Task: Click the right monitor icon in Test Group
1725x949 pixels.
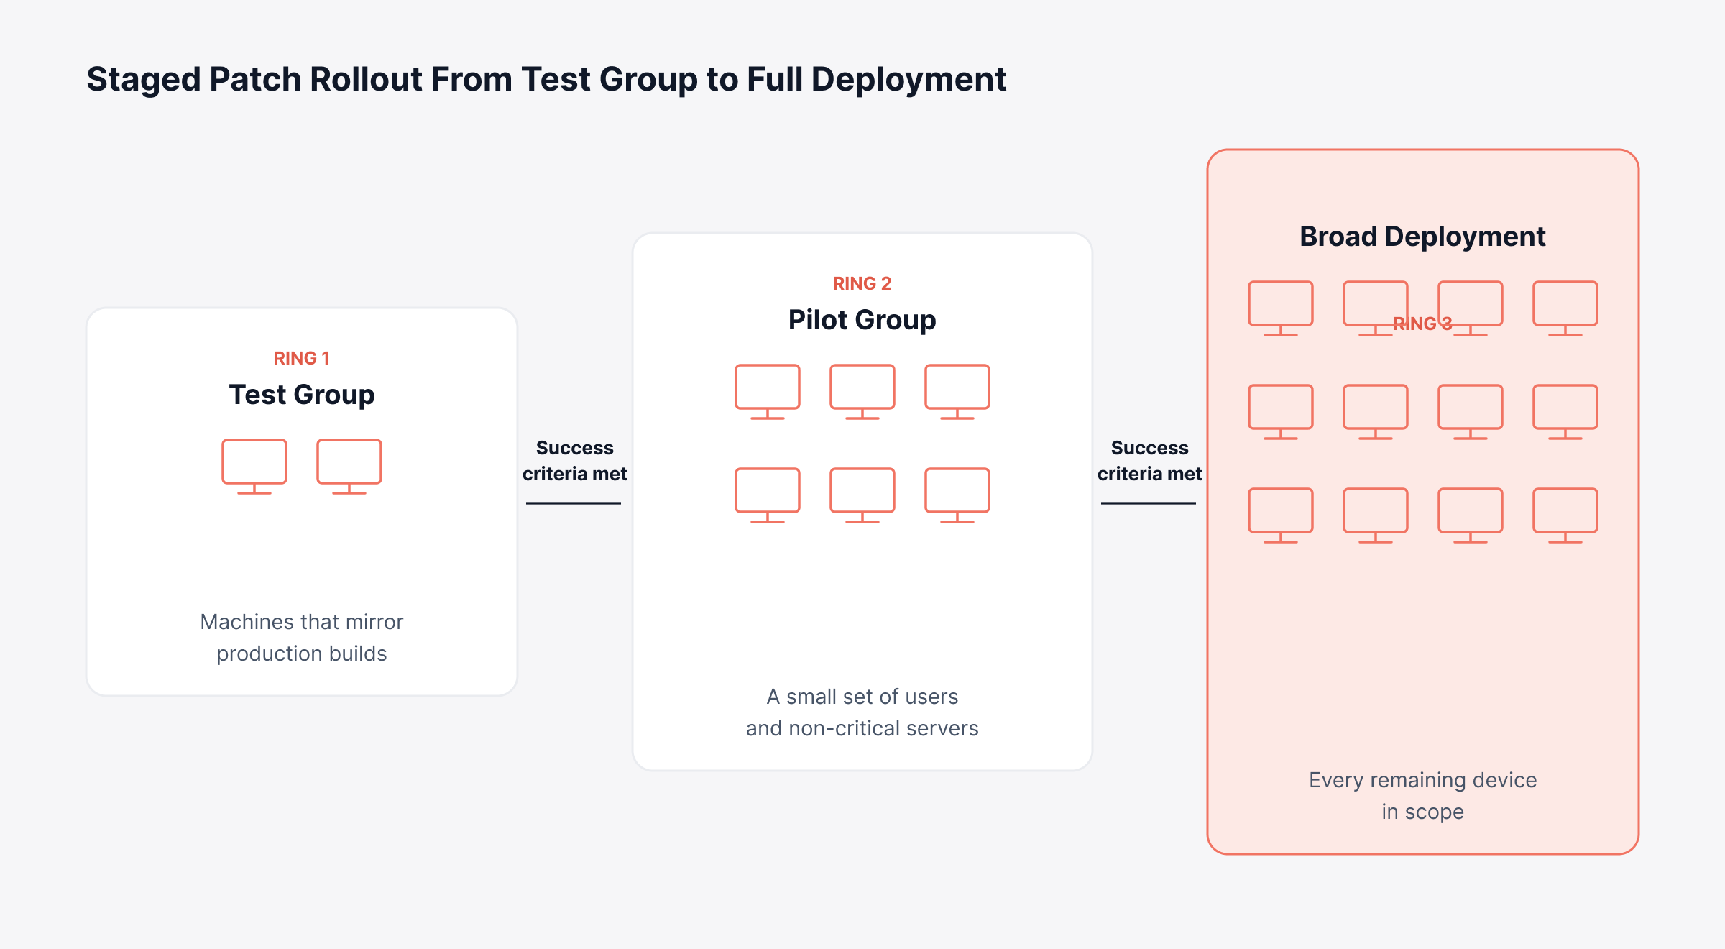Action: 349,467
